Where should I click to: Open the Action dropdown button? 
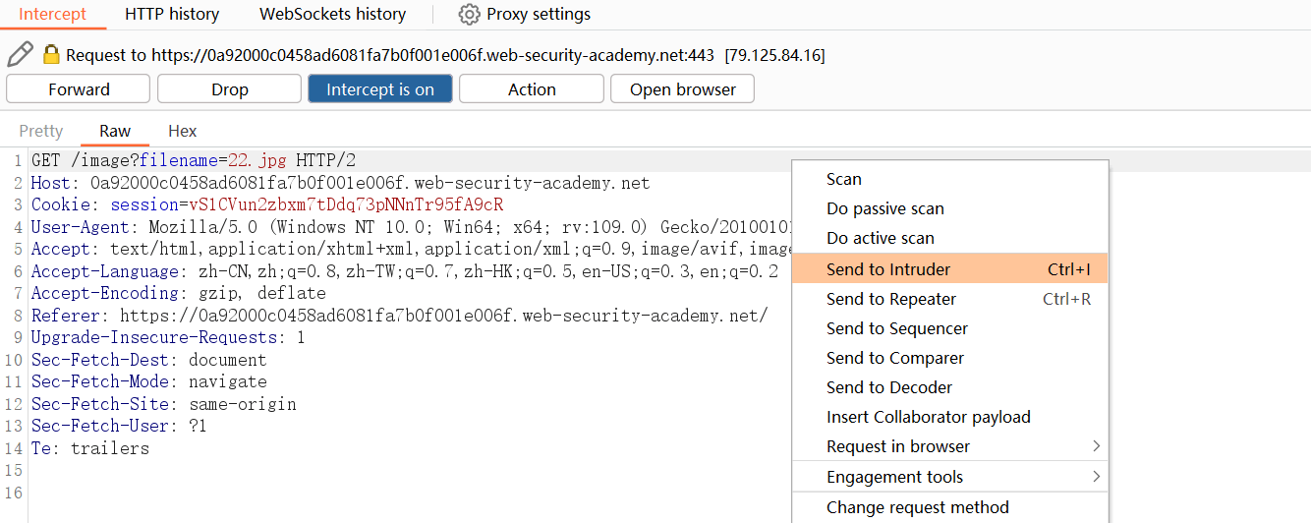click(532, 89)
